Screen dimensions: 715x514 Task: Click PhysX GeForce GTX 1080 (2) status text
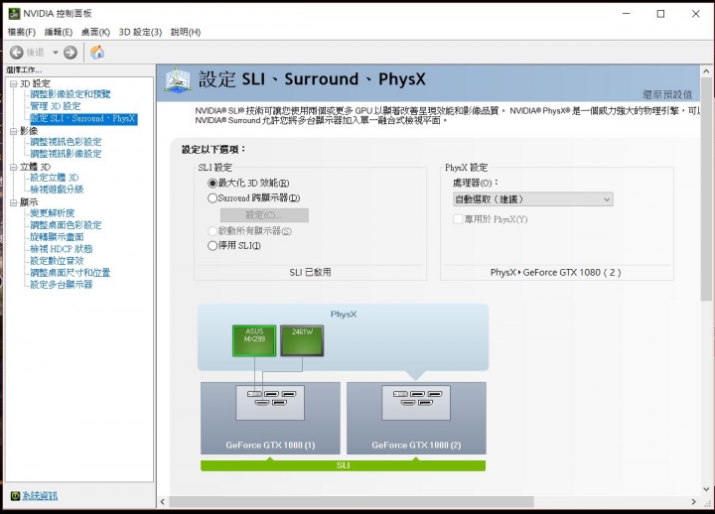pos(555,272)
